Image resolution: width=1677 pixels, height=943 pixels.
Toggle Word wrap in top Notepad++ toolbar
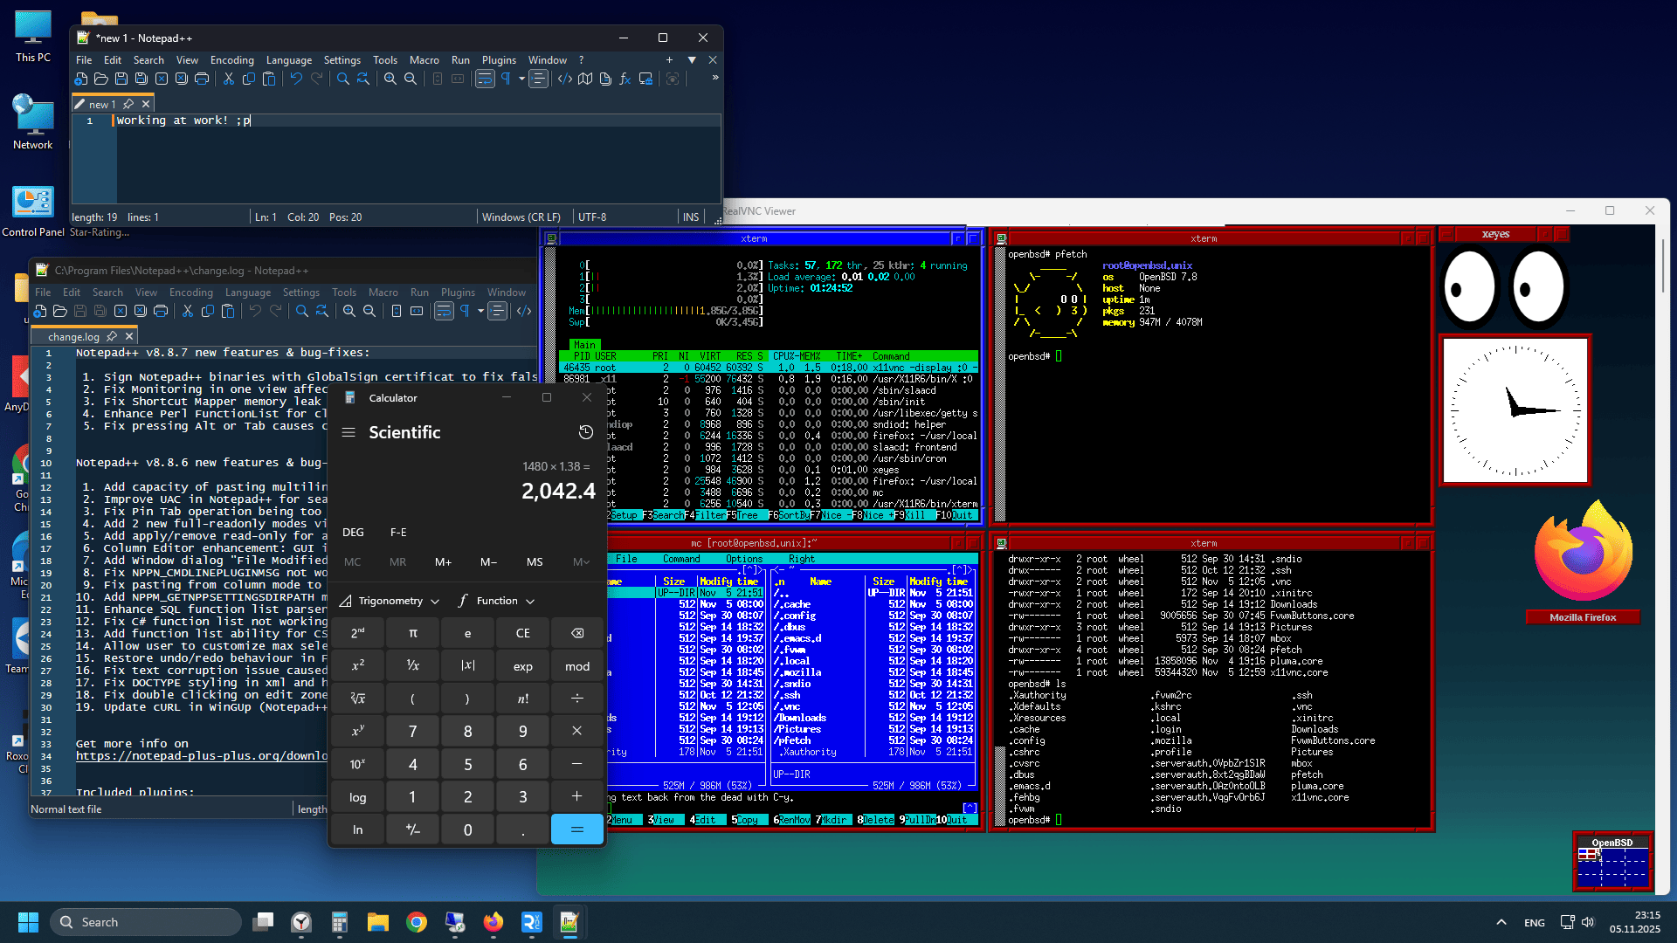click(x=485, y=79)
